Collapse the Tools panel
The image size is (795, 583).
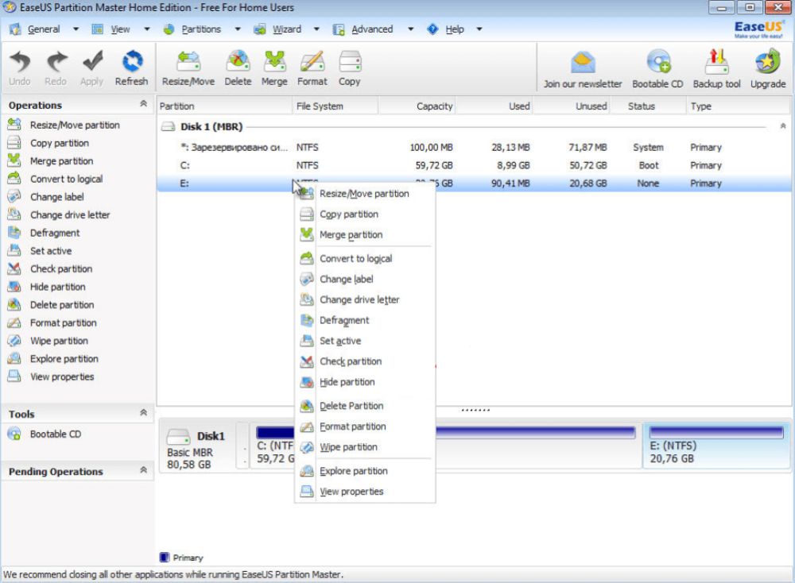[x=143, y=413]
